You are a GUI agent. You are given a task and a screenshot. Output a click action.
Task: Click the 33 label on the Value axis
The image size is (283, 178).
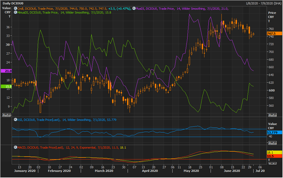tap(8, 36)
